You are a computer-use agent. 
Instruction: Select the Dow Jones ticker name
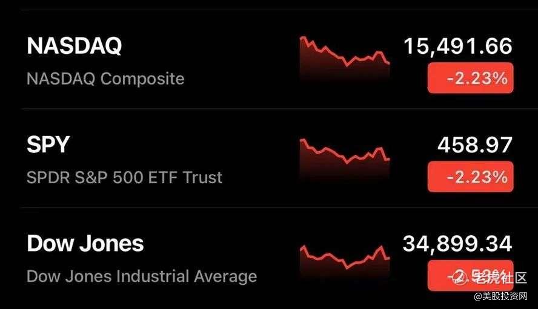click(x=85, y=243)
